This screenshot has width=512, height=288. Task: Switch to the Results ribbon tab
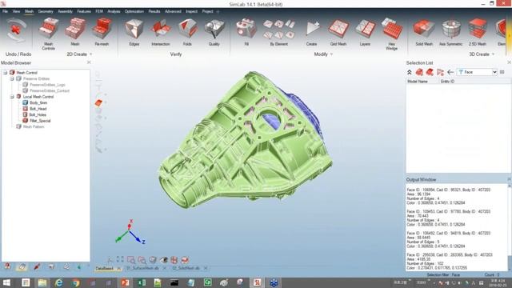(x=154, y=11)
